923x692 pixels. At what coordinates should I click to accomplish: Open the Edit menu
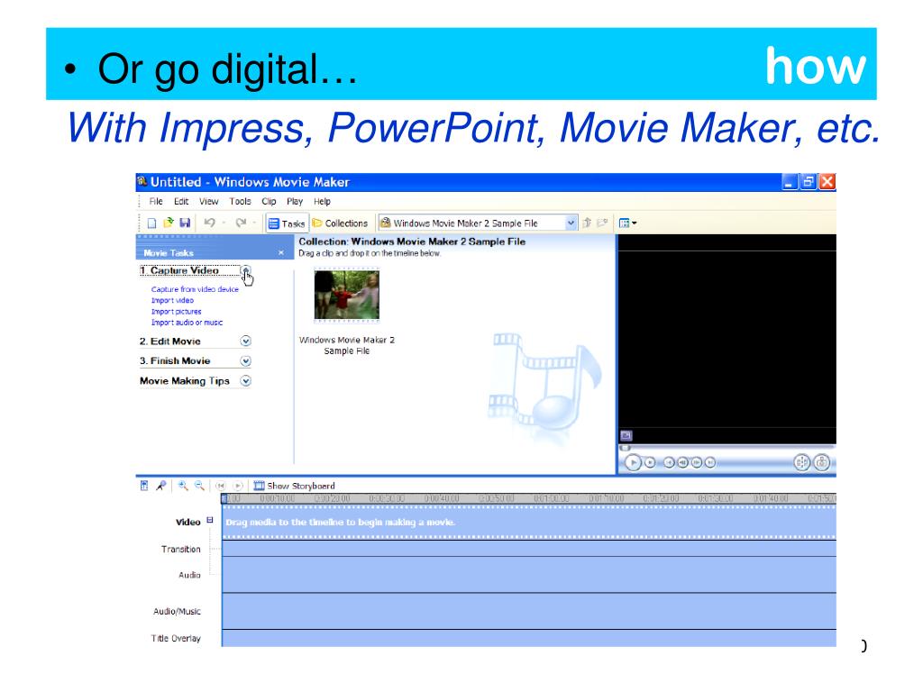(x=180, y=201)
